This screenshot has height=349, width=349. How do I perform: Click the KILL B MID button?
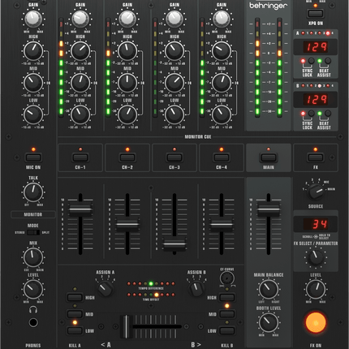(x=227, y=314)
